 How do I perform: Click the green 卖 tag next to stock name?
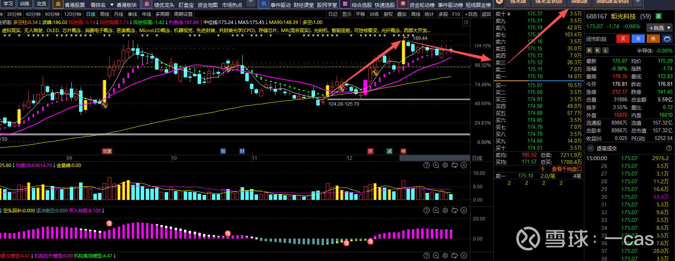pos(658,16)
